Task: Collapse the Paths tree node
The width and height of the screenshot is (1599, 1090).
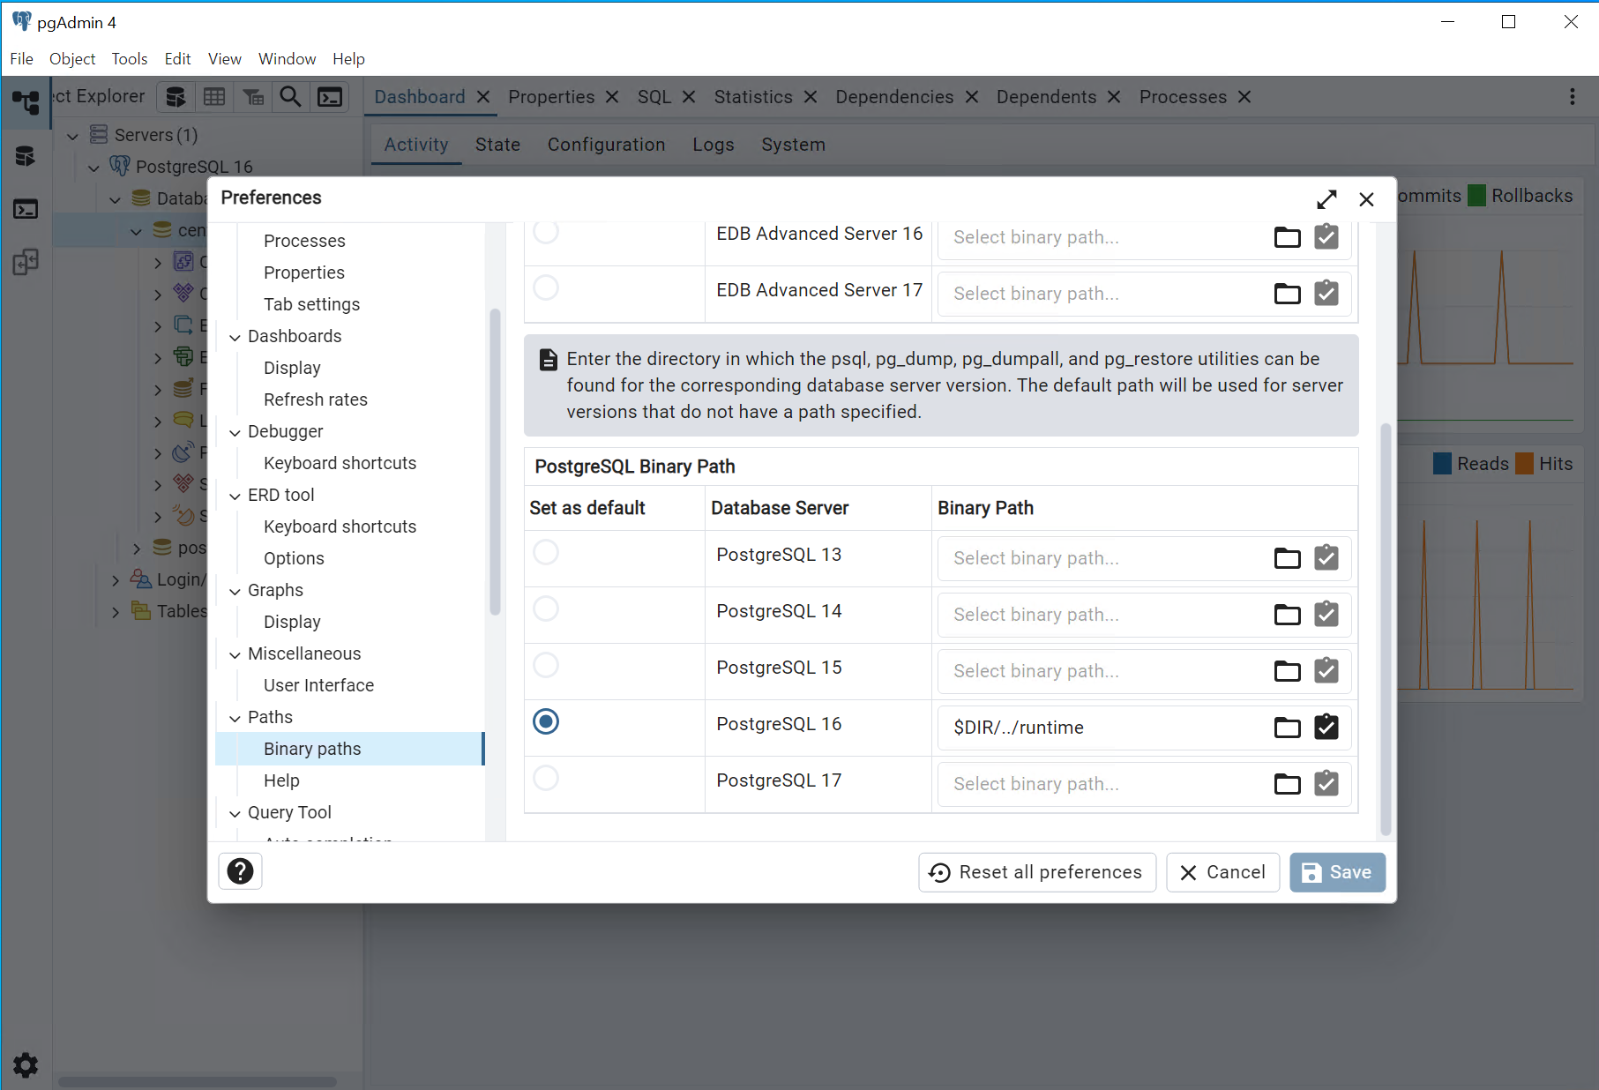Action: [235, 718]
